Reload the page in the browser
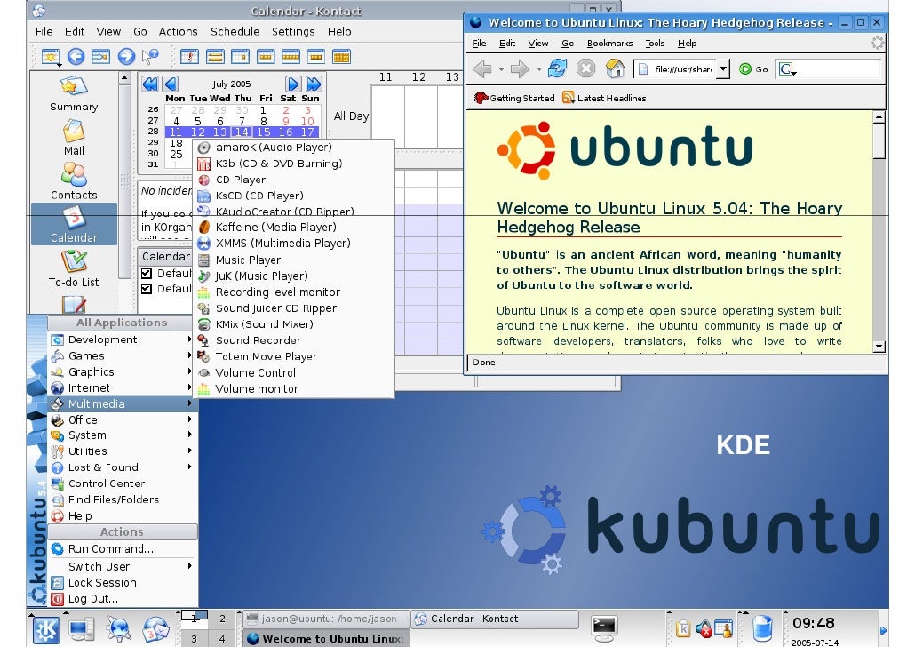Viewport: 915px width, 647px height. (557, 68)
